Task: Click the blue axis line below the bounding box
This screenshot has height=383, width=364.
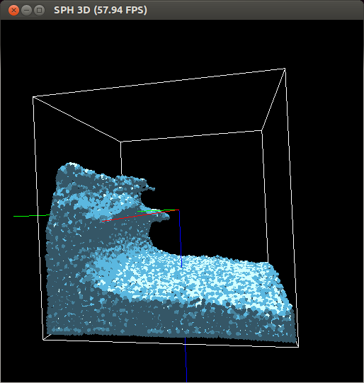Action: click(x=186, y=360)
